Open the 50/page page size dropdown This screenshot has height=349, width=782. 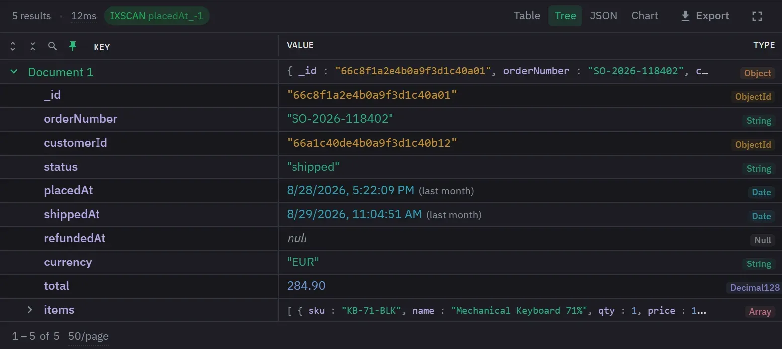pyautogui.click(x=89, y=336)
